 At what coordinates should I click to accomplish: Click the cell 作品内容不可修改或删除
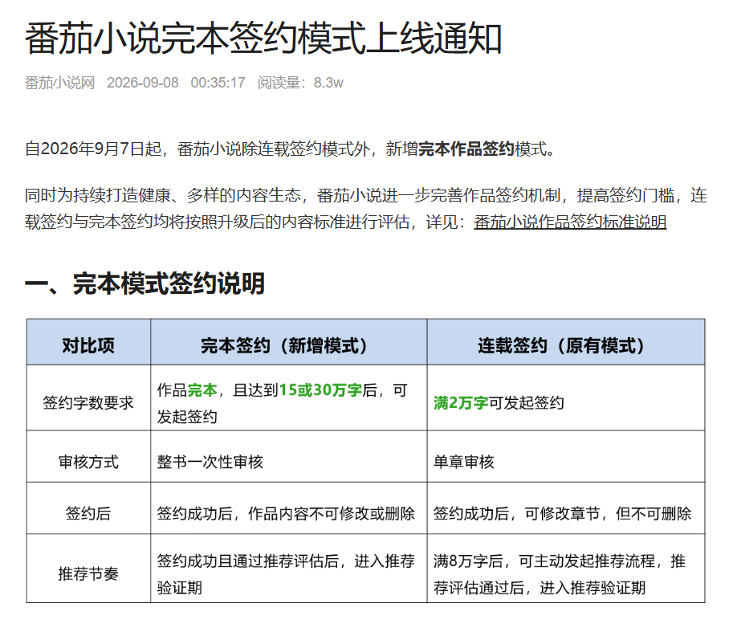pos(332,513)
